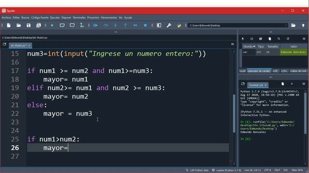This screenshot has width=309, height=173.
Task: Switch to Análisis del código tab
Action: [298, 71]
